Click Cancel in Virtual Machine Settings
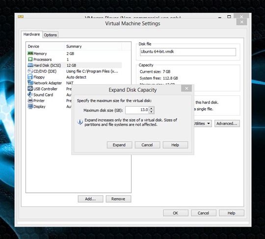 (x=204, y=213)
